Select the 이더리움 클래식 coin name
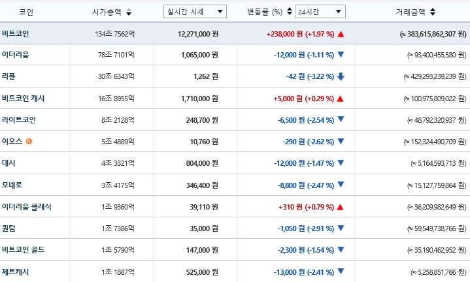This screenshot has height=282, width=470. tap(27, 207)
